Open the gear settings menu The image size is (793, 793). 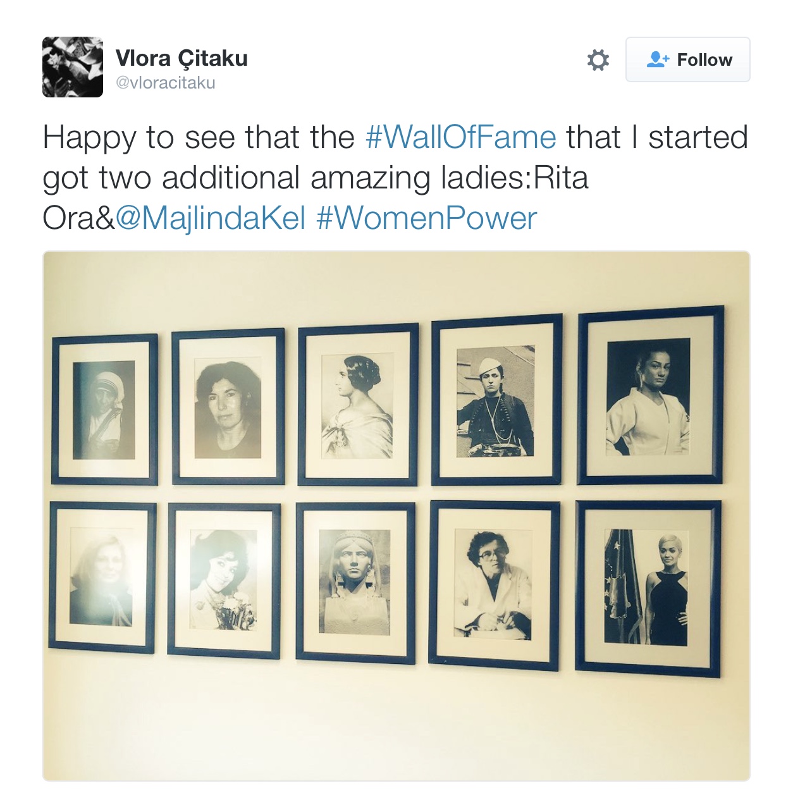(598, 60)
